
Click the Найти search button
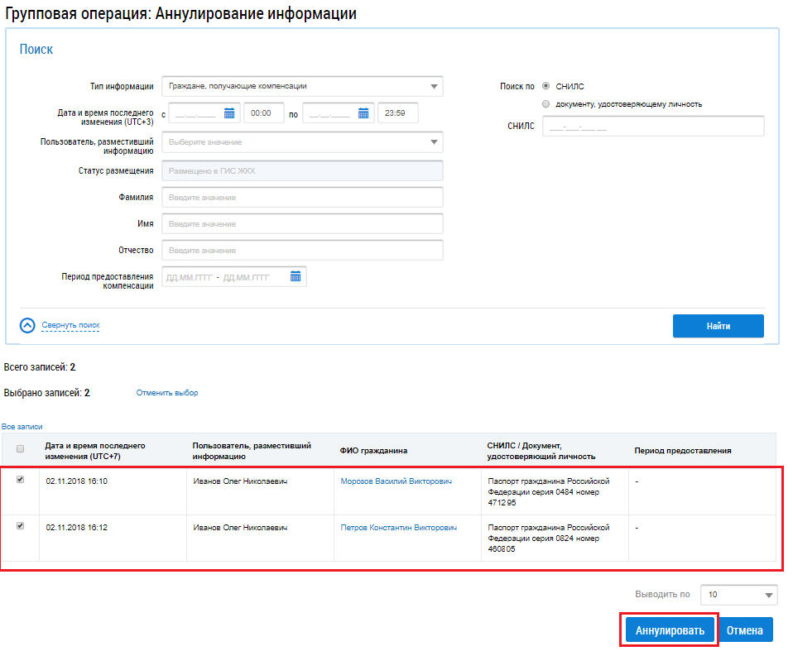tap(718, 326)
